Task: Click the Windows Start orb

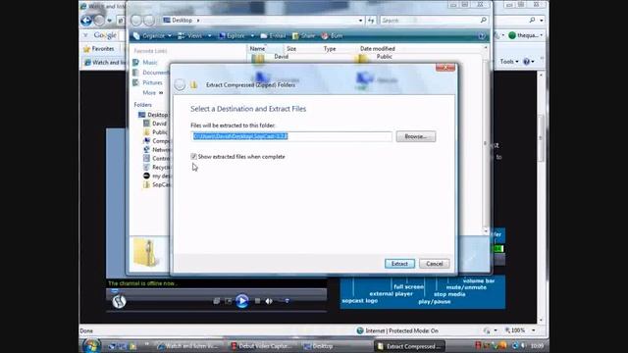Action: tap(91, 345)
